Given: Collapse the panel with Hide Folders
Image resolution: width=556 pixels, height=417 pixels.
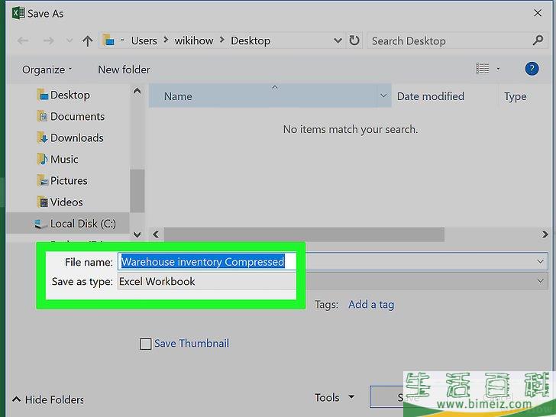Looking at the screenshot, I should pos(48,399).
